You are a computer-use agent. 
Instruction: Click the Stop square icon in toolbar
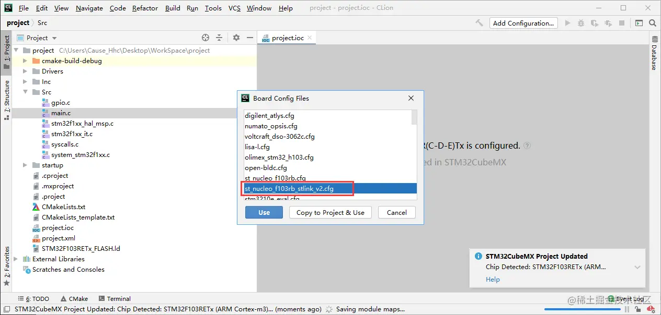[622, 23]
